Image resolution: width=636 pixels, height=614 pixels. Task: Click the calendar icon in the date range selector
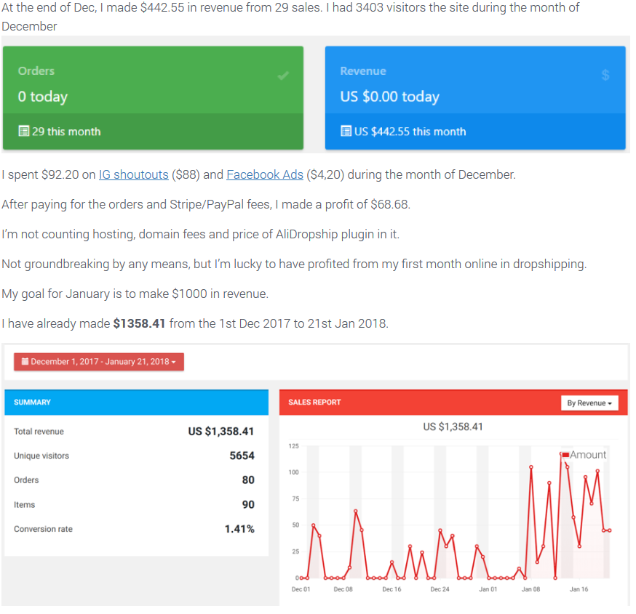[24, 360]
